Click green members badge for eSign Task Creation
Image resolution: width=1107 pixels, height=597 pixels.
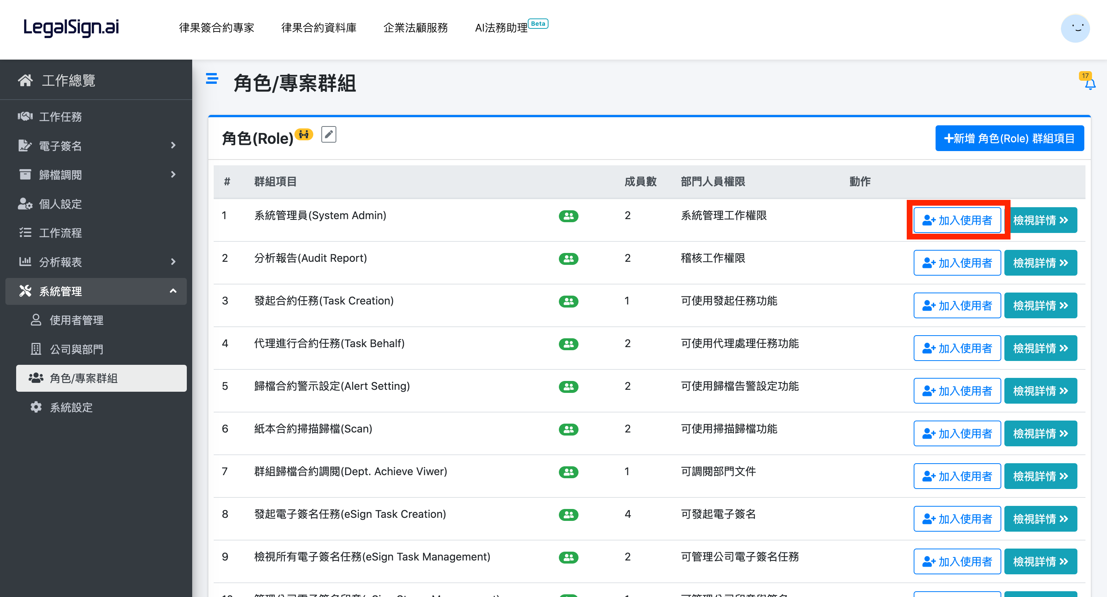point(568,514)
